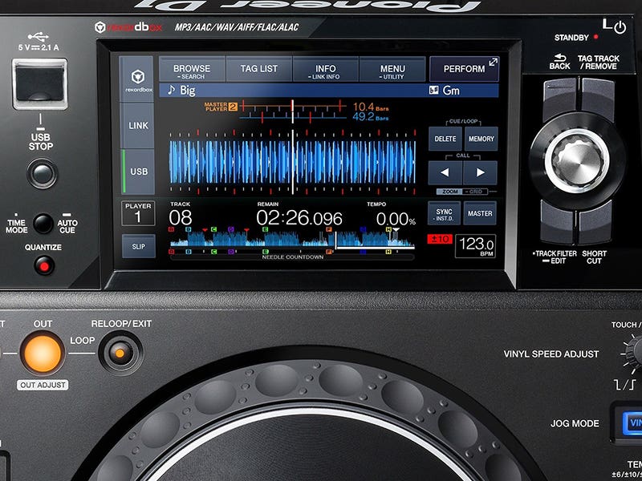Tap the expand arrows icon in PERFORM
The width and height of the screenshot is (642, 481).
click(x=493, y=63)
